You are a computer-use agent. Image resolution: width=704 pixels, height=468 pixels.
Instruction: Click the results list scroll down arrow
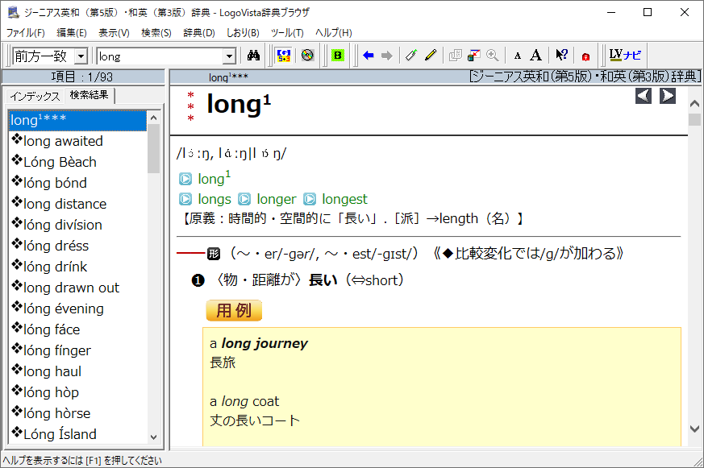click(x=154, y=436)
